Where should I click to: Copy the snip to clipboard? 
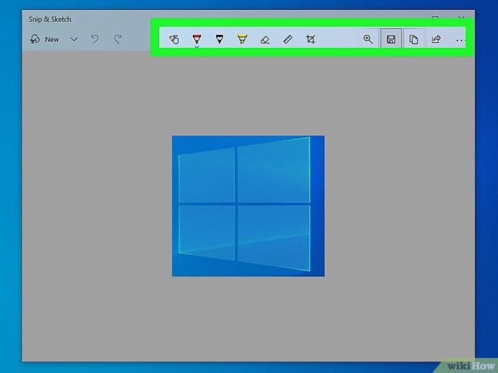pyautogui.click(x=413, y=39)
